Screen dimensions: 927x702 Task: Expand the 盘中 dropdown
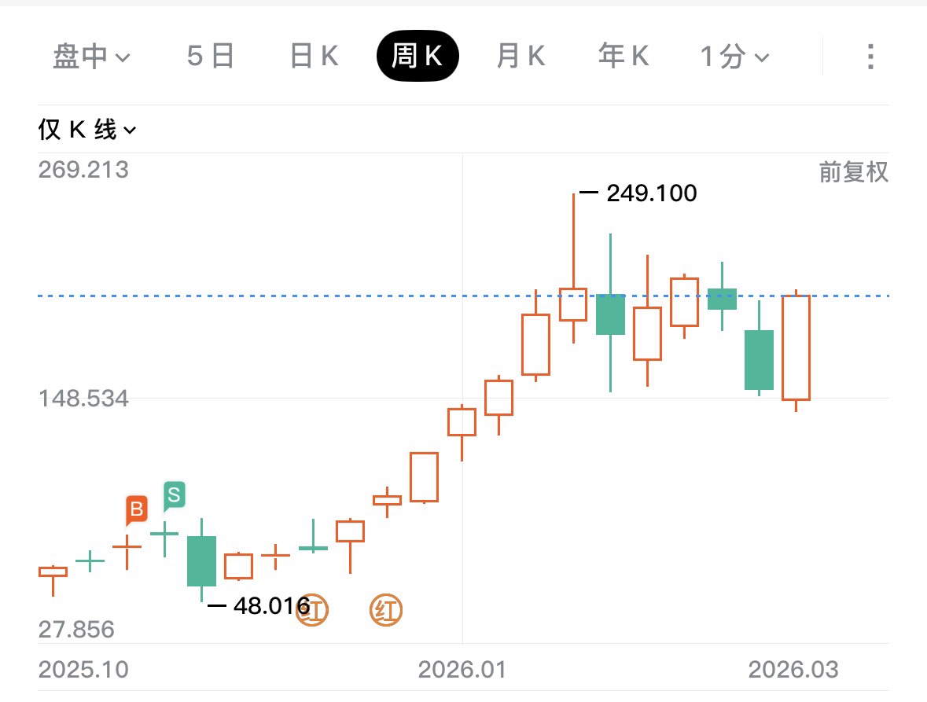(91, 57)
